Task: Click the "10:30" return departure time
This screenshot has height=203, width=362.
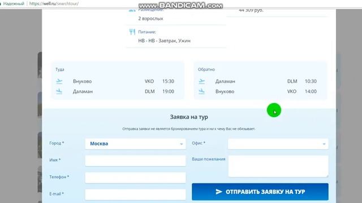Action: 311,81
